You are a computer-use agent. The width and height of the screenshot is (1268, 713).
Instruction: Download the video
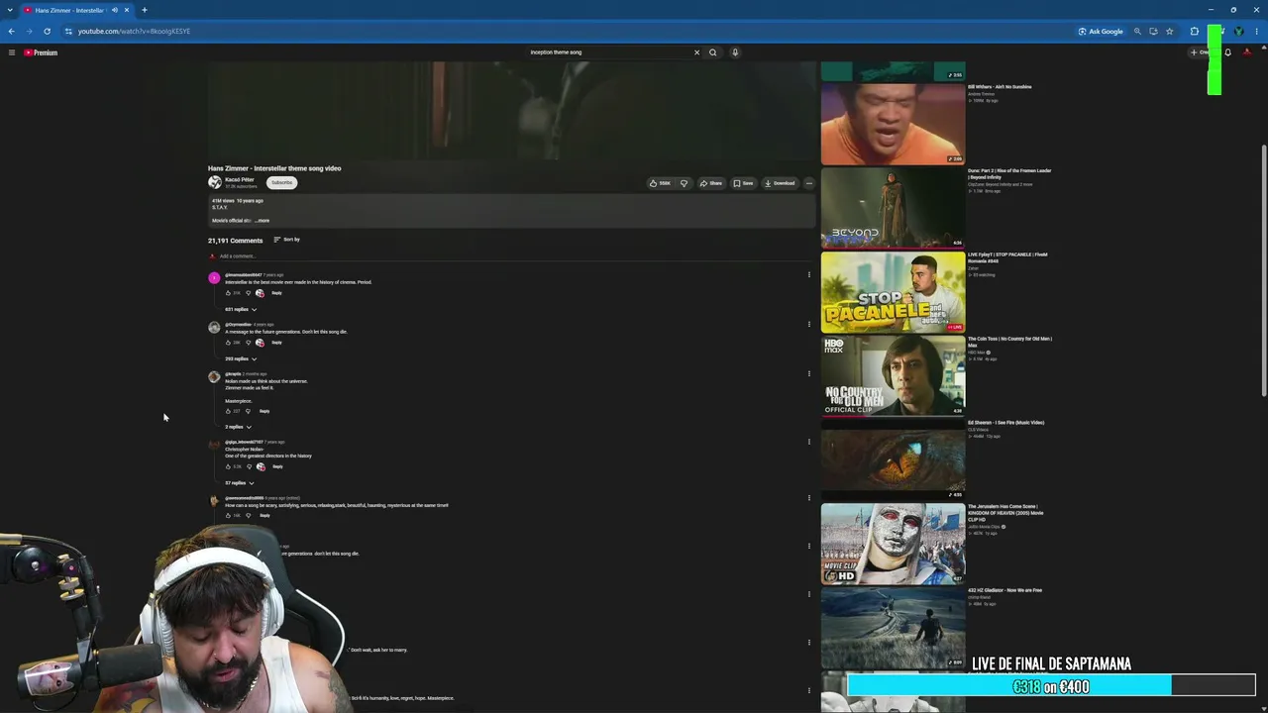780,183
